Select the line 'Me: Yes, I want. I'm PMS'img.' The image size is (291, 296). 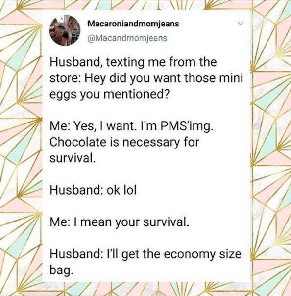click(x=131, y=126)
